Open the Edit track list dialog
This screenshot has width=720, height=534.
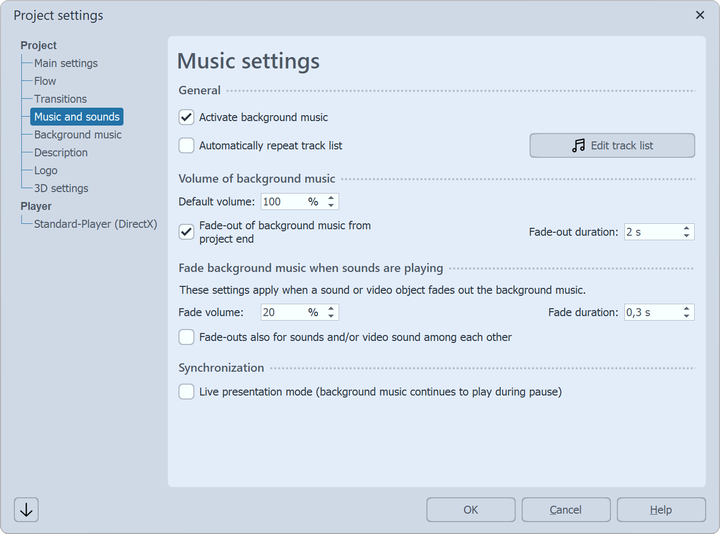tap(612, 145)
